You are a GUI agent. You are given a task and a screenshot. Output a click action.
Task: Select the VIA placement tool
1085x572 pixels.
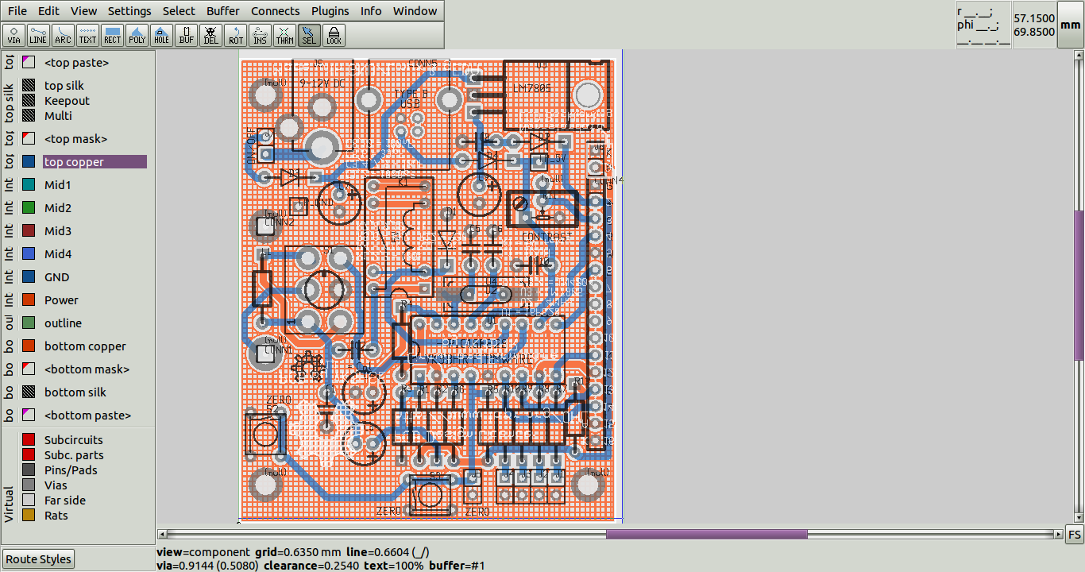pyautogui.click(x=14, y=35)
